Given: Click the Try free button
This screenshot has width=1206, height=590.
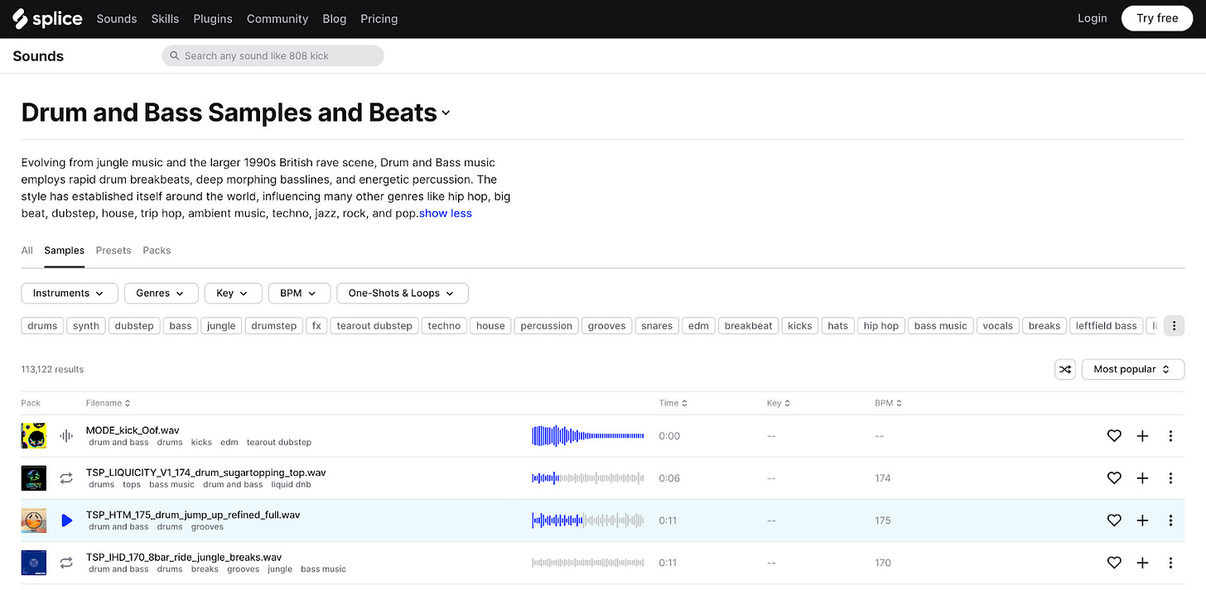Looking at the screenshot, I should click(1157, 18).
